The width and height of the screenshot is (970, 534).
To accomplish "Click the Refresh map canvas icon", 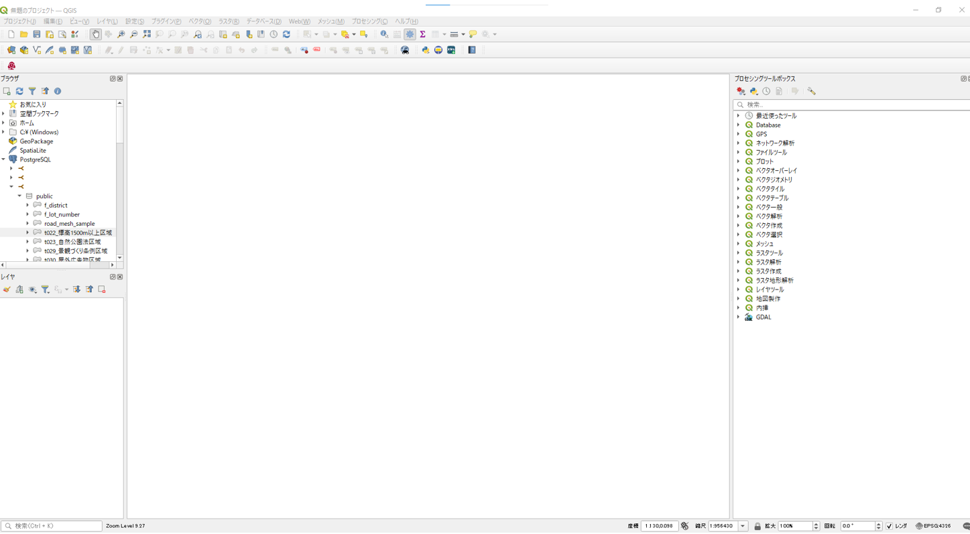I will click(x=286, y=34).
